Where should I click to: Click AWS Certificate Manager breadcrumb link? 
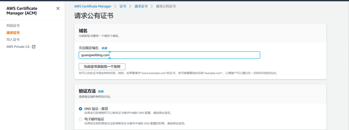pyautogui.click(x=93, y=6)
